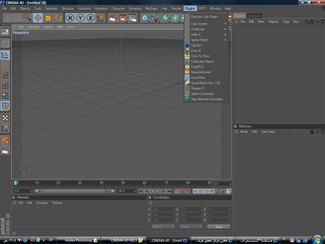Screen dimensions: 325x244
Task: Play the animation forward
Action: point(158,191)
